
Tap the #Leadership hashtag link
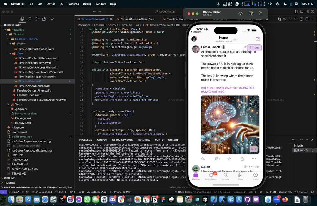tap(215, 88)
